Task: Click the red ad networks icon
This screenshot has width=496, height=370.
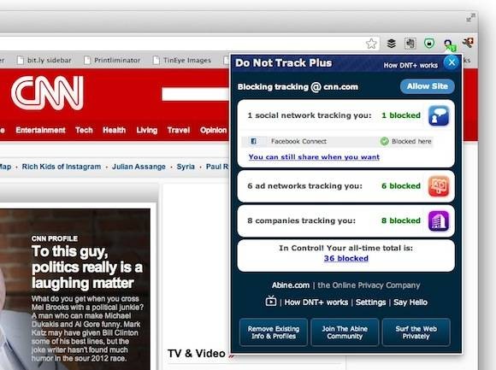Action: click(439, 186)
